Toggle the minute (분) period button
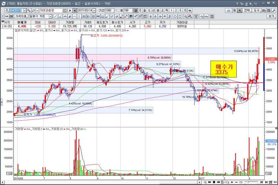 pos(158,11)
